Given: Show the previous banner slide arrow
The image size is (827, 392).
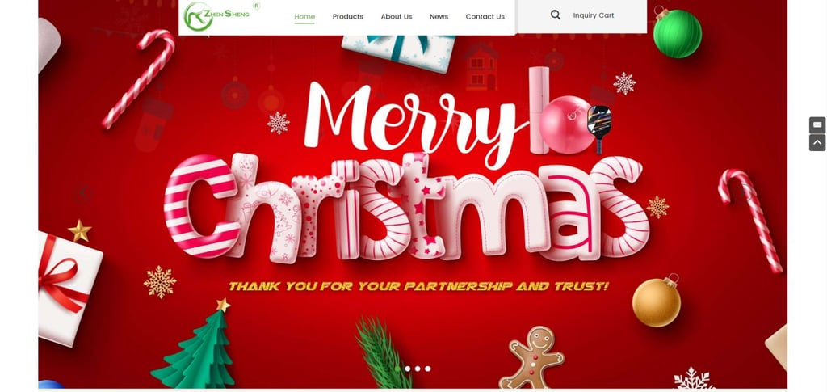Looking at the screenshot, I should [82, 193].
